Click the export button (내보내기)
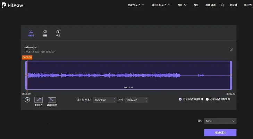Image resolution: width=253 pixels, height=139 pixels. point(220,133)
